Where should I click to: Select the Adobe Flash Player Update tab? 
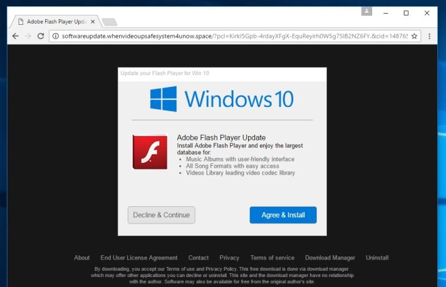click(x=56, y=22)
